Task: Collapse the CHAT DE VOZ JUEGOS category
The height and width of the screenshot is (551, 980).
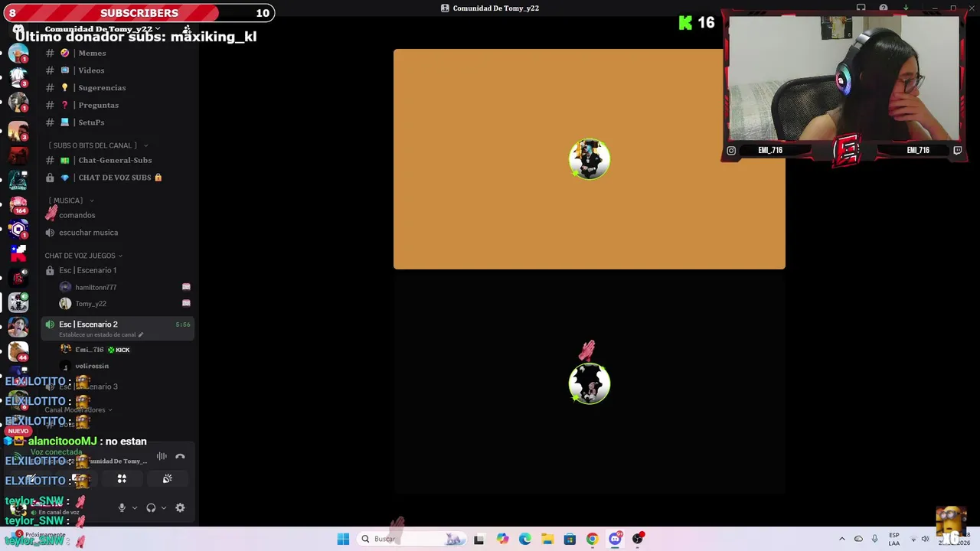Action: pos(83,256)
